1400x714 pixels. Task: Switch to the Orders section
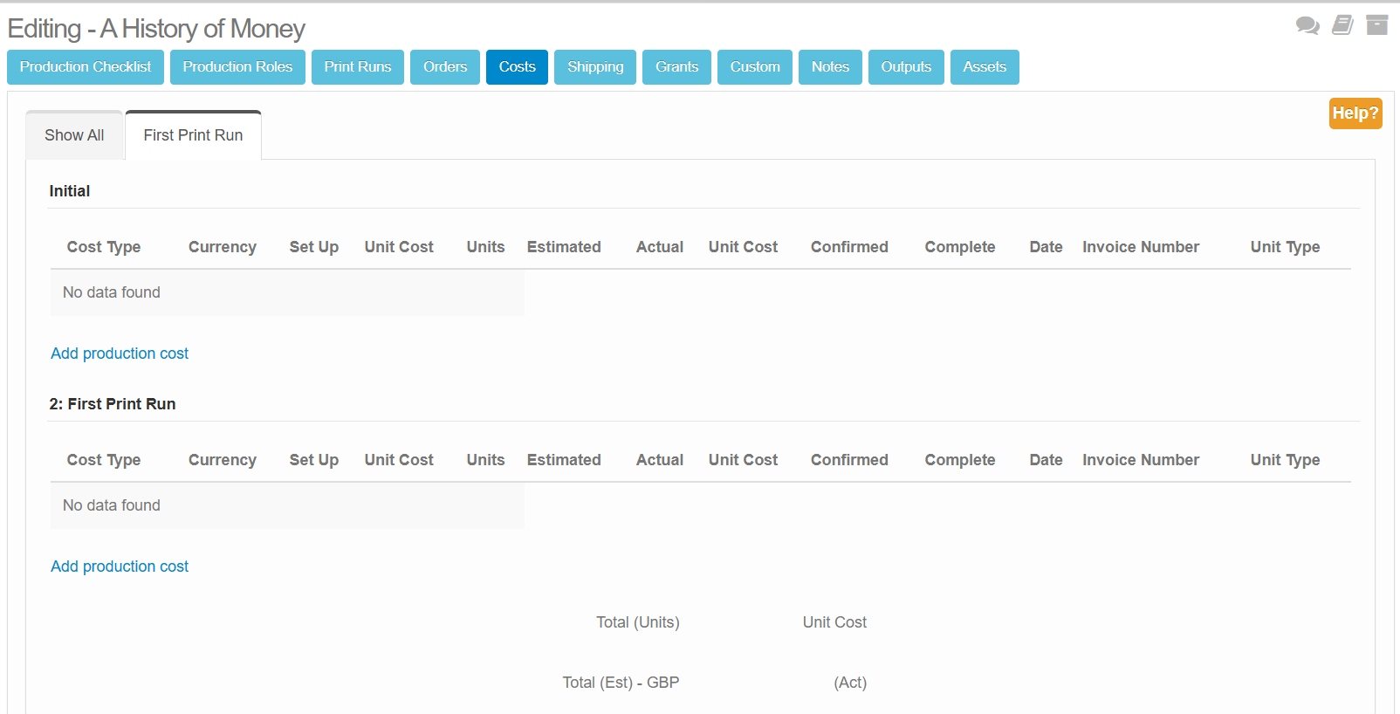(445, 67)
